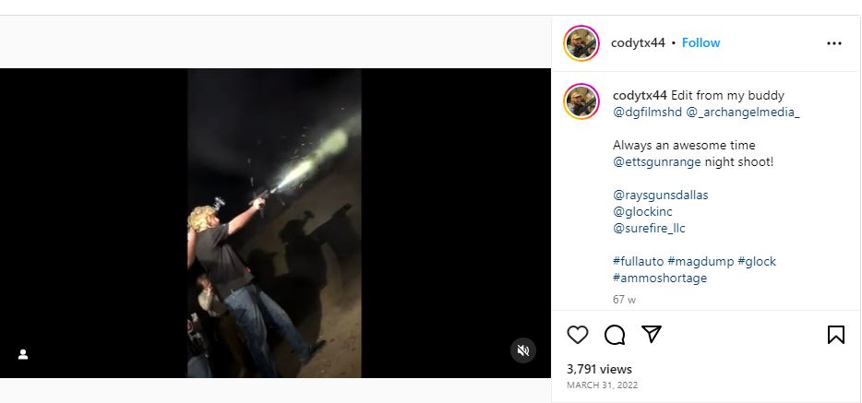
Task: Open the three-dots more options menu
Action: click(834, 43)
